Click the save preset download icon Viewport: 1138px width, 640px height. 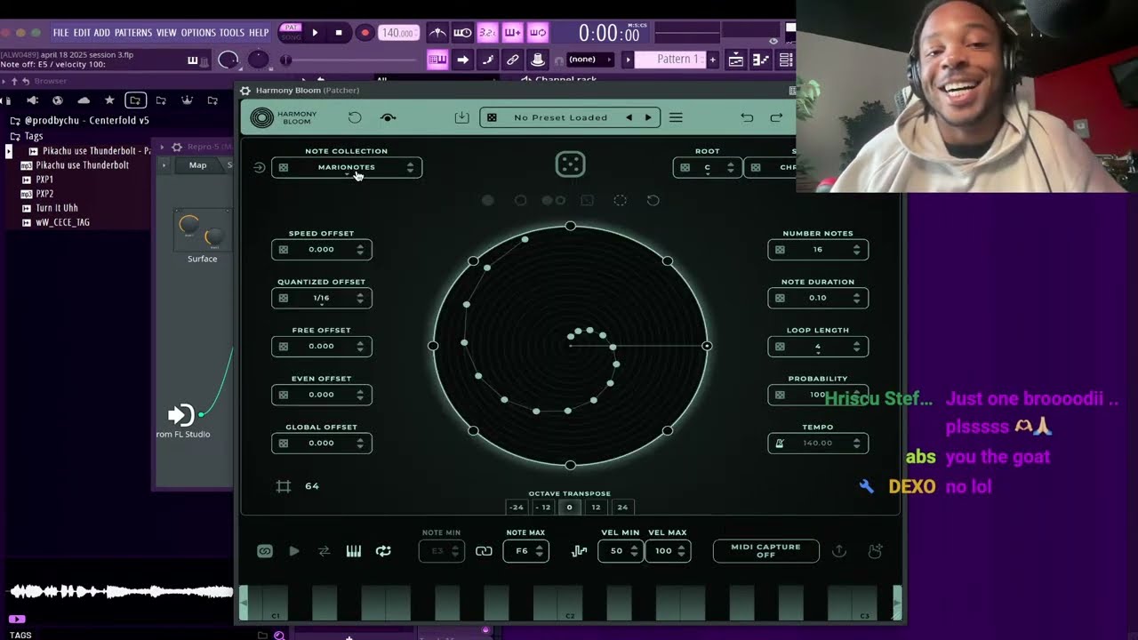(x=461, y=117)
